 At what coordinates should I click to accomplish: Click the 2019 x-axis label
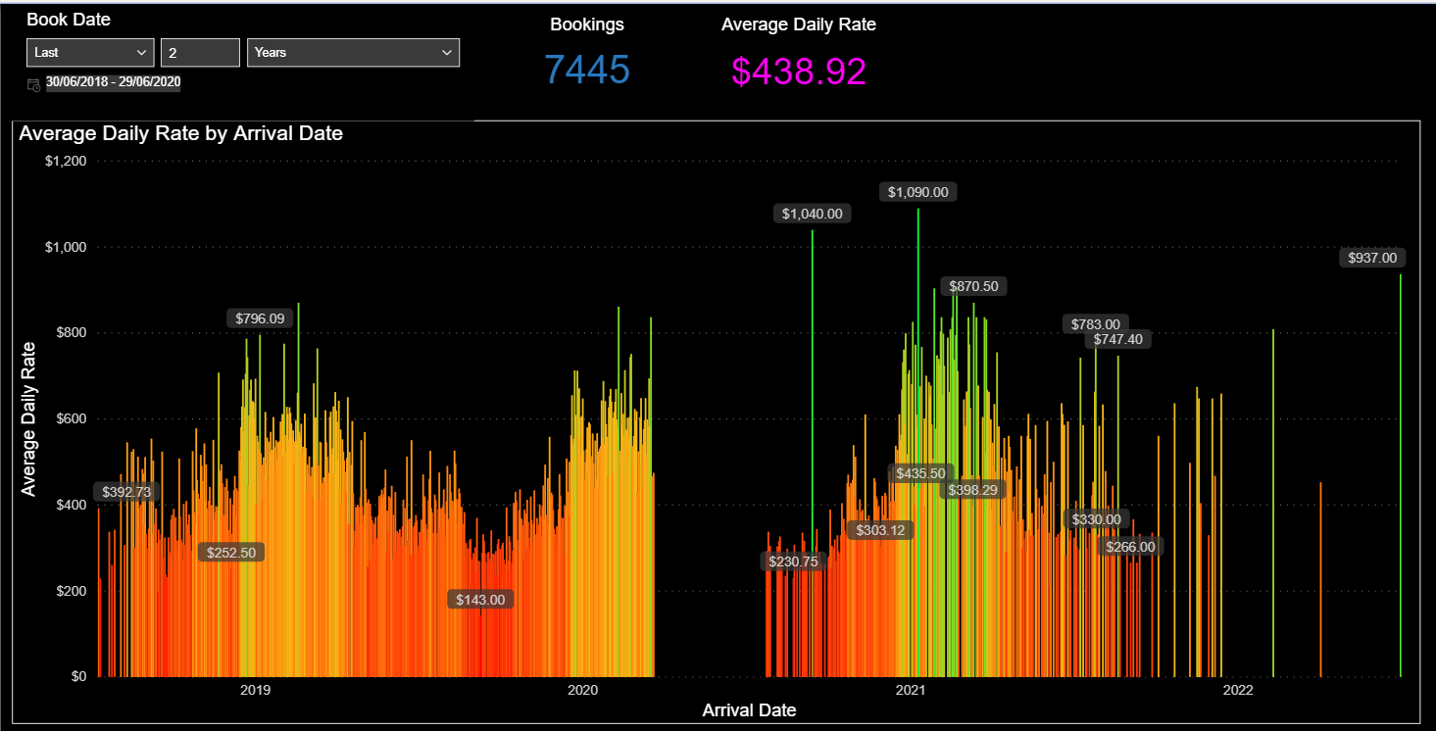pos(255,690)
